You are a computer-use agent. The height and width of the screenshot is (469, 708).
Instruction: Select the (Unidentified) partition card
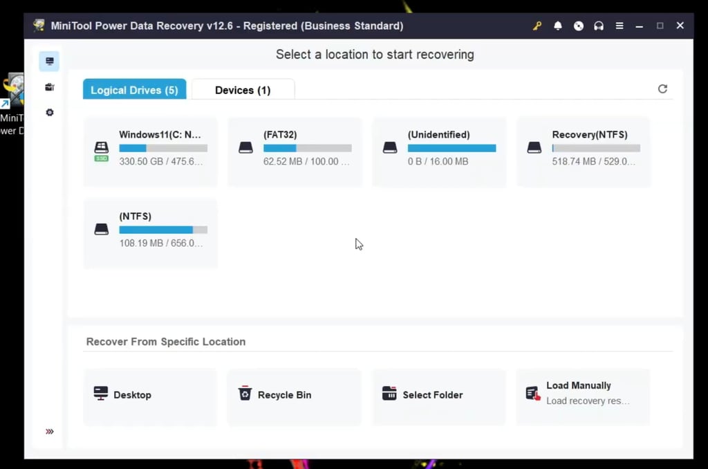pos(439,151)
